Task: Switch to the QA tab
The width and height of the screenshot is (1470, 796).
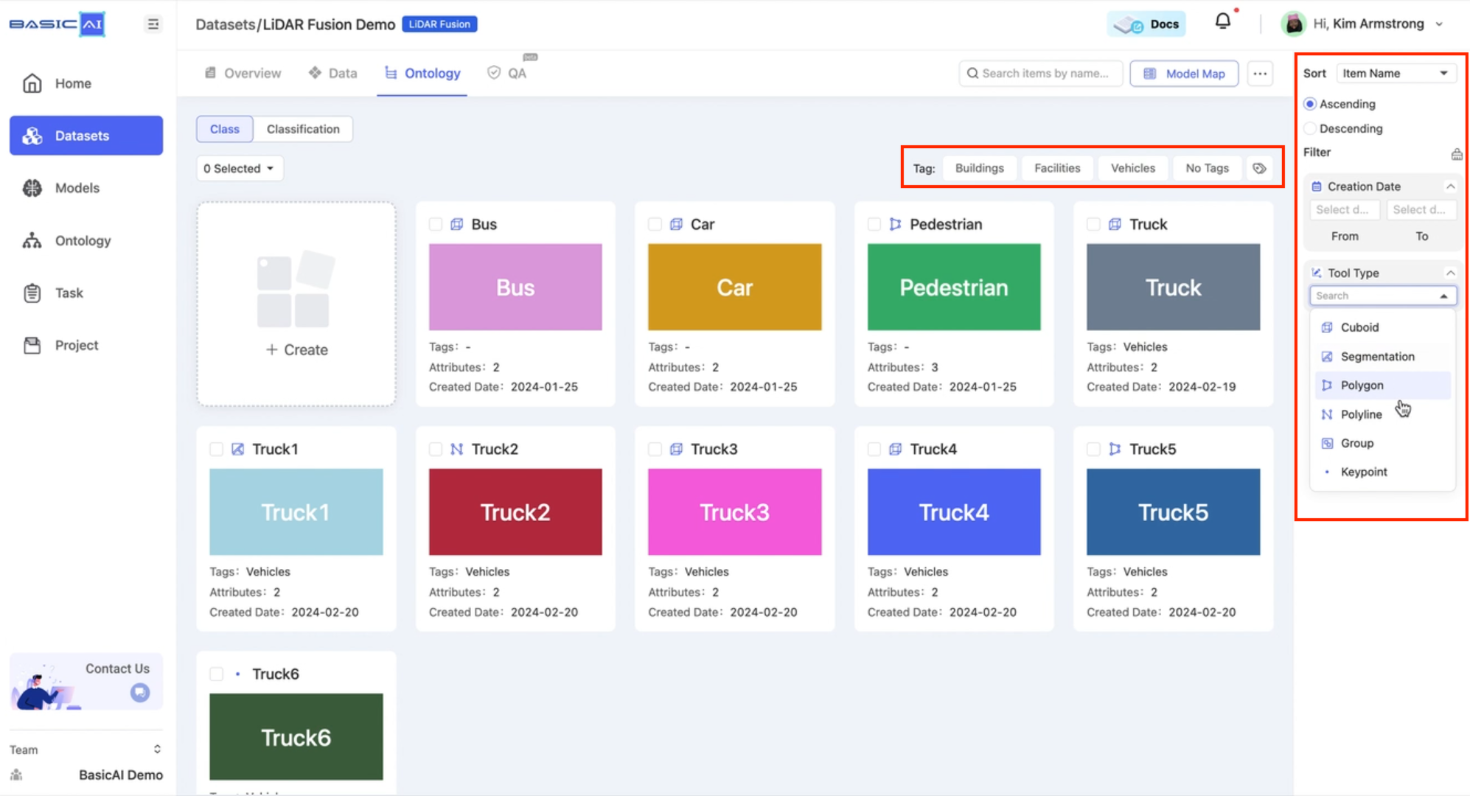Action: click(x=509, y=72)
